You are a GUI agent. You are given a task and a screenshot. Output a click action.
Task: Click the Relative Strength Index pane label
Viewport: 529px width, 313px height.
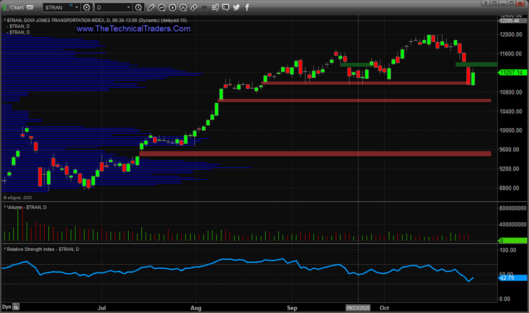pos(42,250)
